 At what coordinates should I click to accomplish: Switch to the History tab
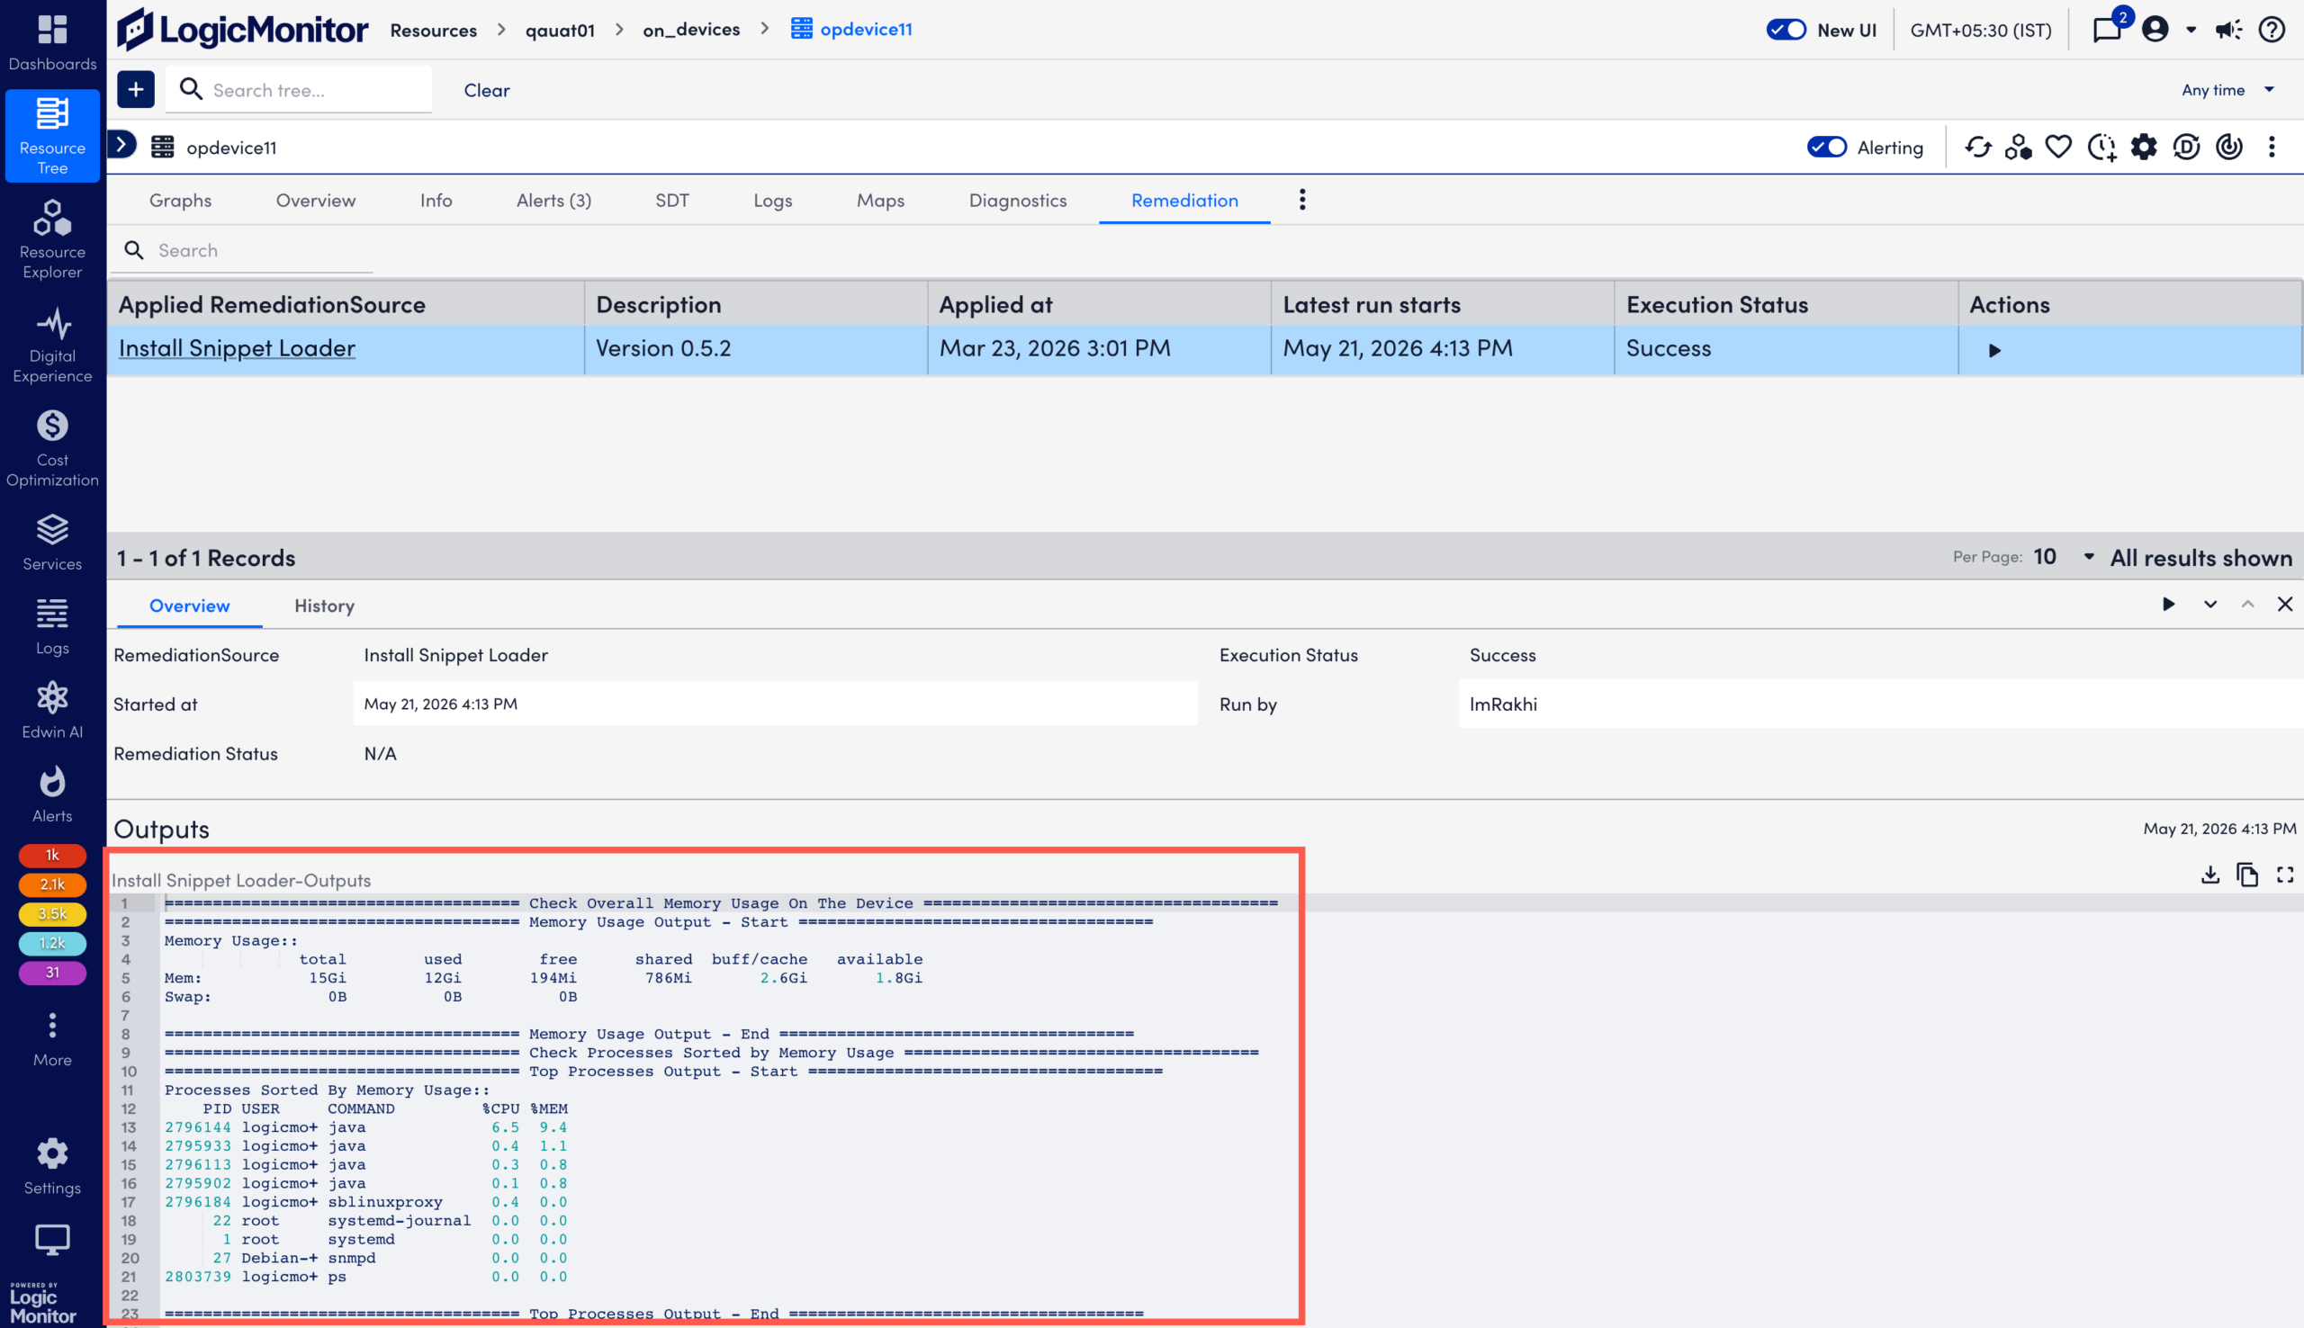tap(324, 606)
